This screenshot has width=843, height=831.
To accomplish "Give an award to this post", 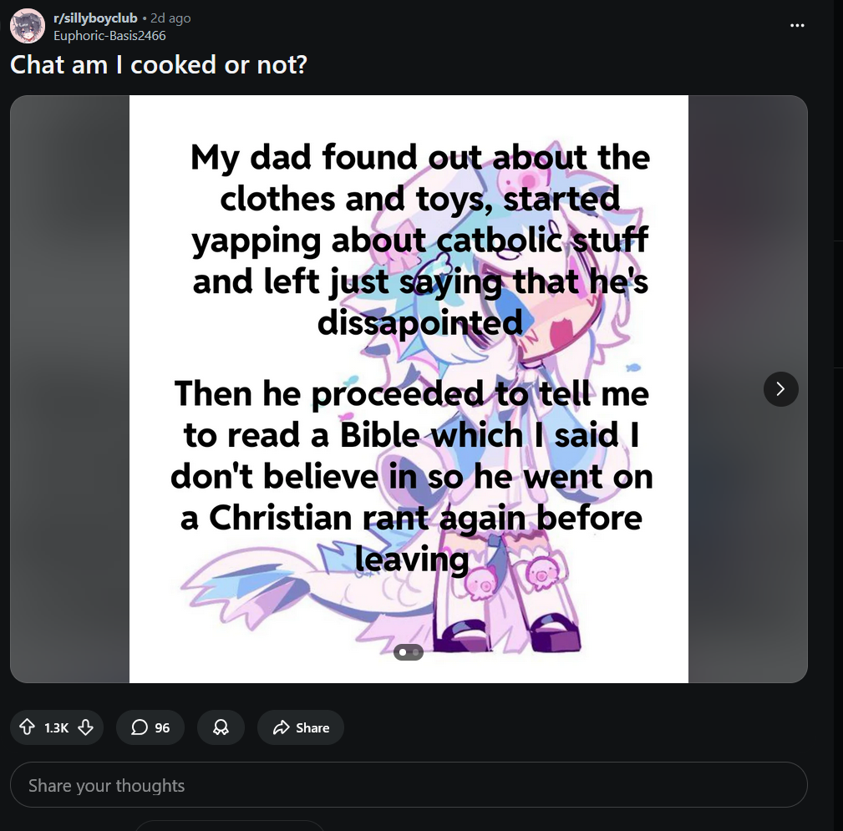I will click(x=221, y=727).
